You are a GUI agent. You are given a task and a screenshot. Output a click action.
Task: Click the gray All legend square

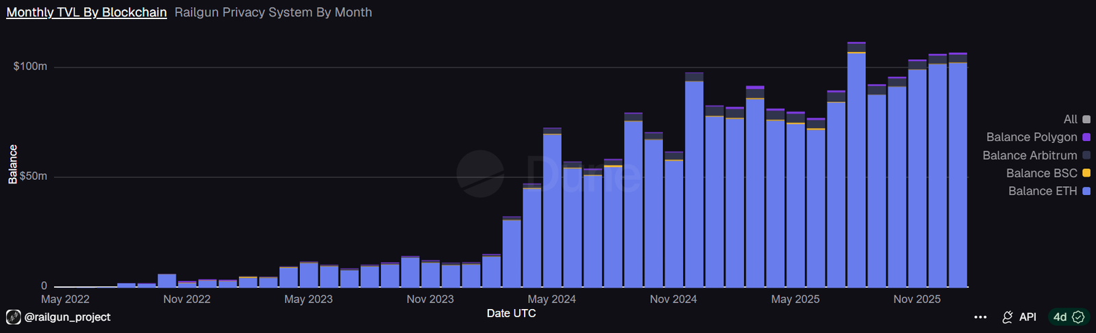coord(1086,120)
